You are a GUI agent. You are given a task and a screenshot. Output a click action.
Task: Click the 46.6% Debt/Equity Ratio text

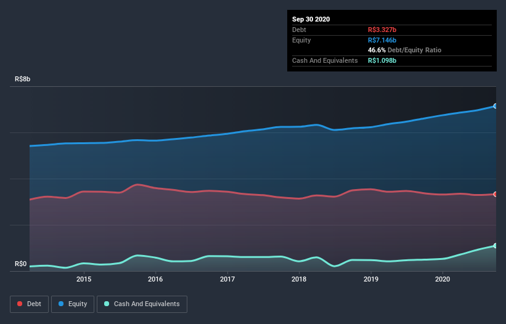405,50
